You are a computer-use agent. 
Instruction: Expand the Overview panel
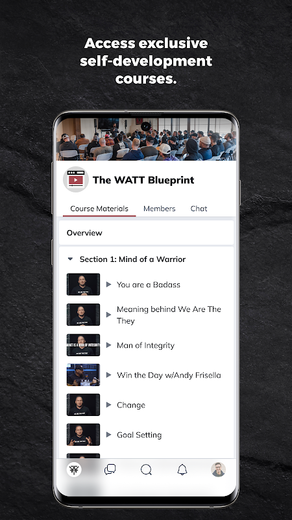coord(147,233)
